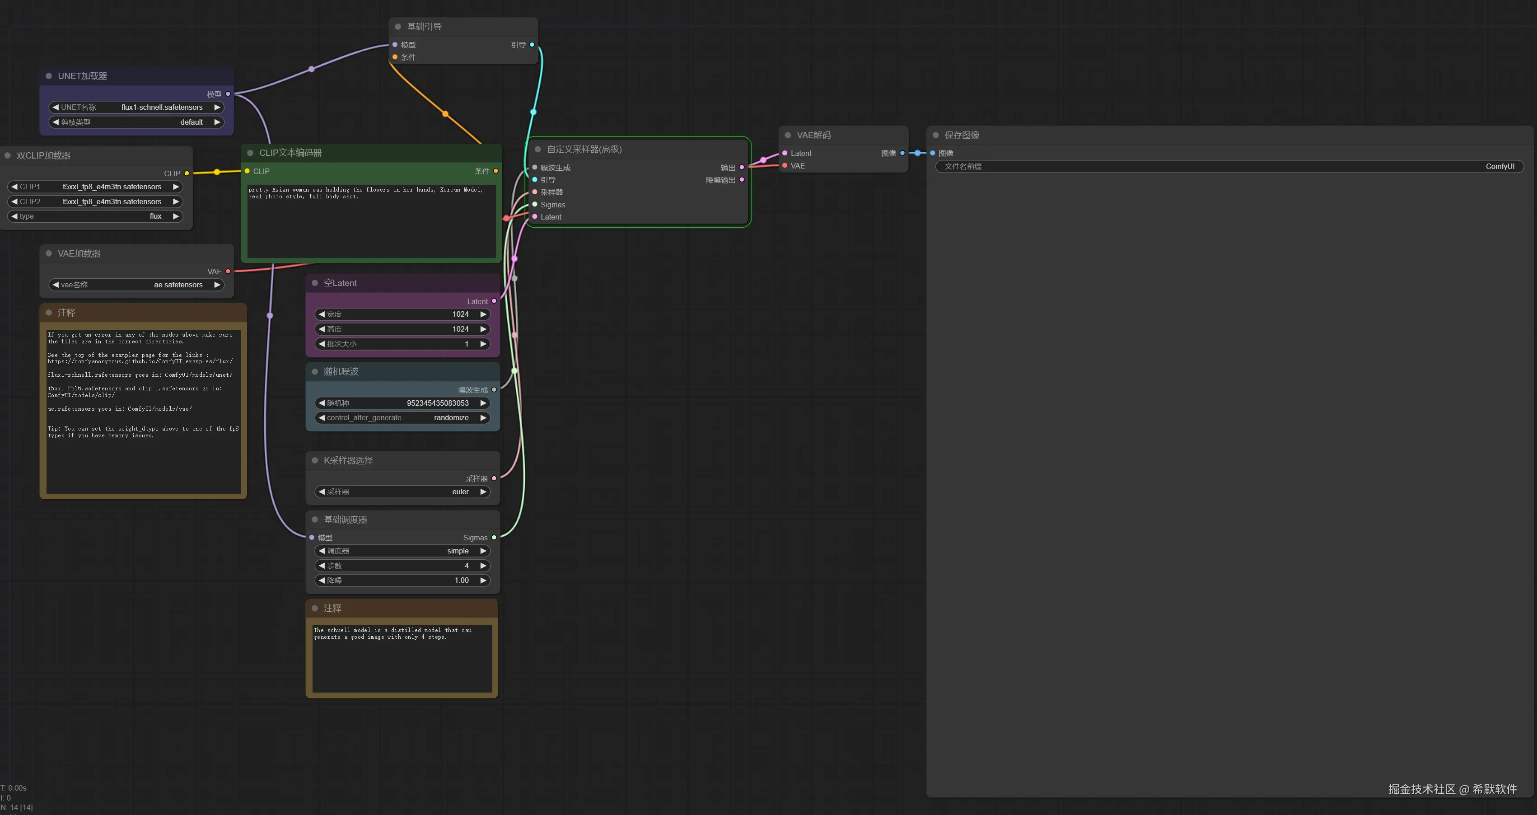Click the 文件名前缀 field in 保存图像

click(1229, 166)
